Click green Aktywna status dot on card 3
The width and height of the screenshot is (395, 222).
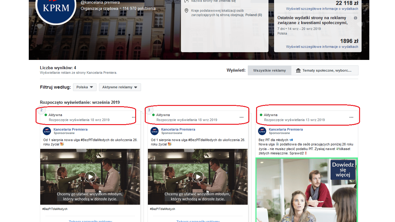coord(153,115)
